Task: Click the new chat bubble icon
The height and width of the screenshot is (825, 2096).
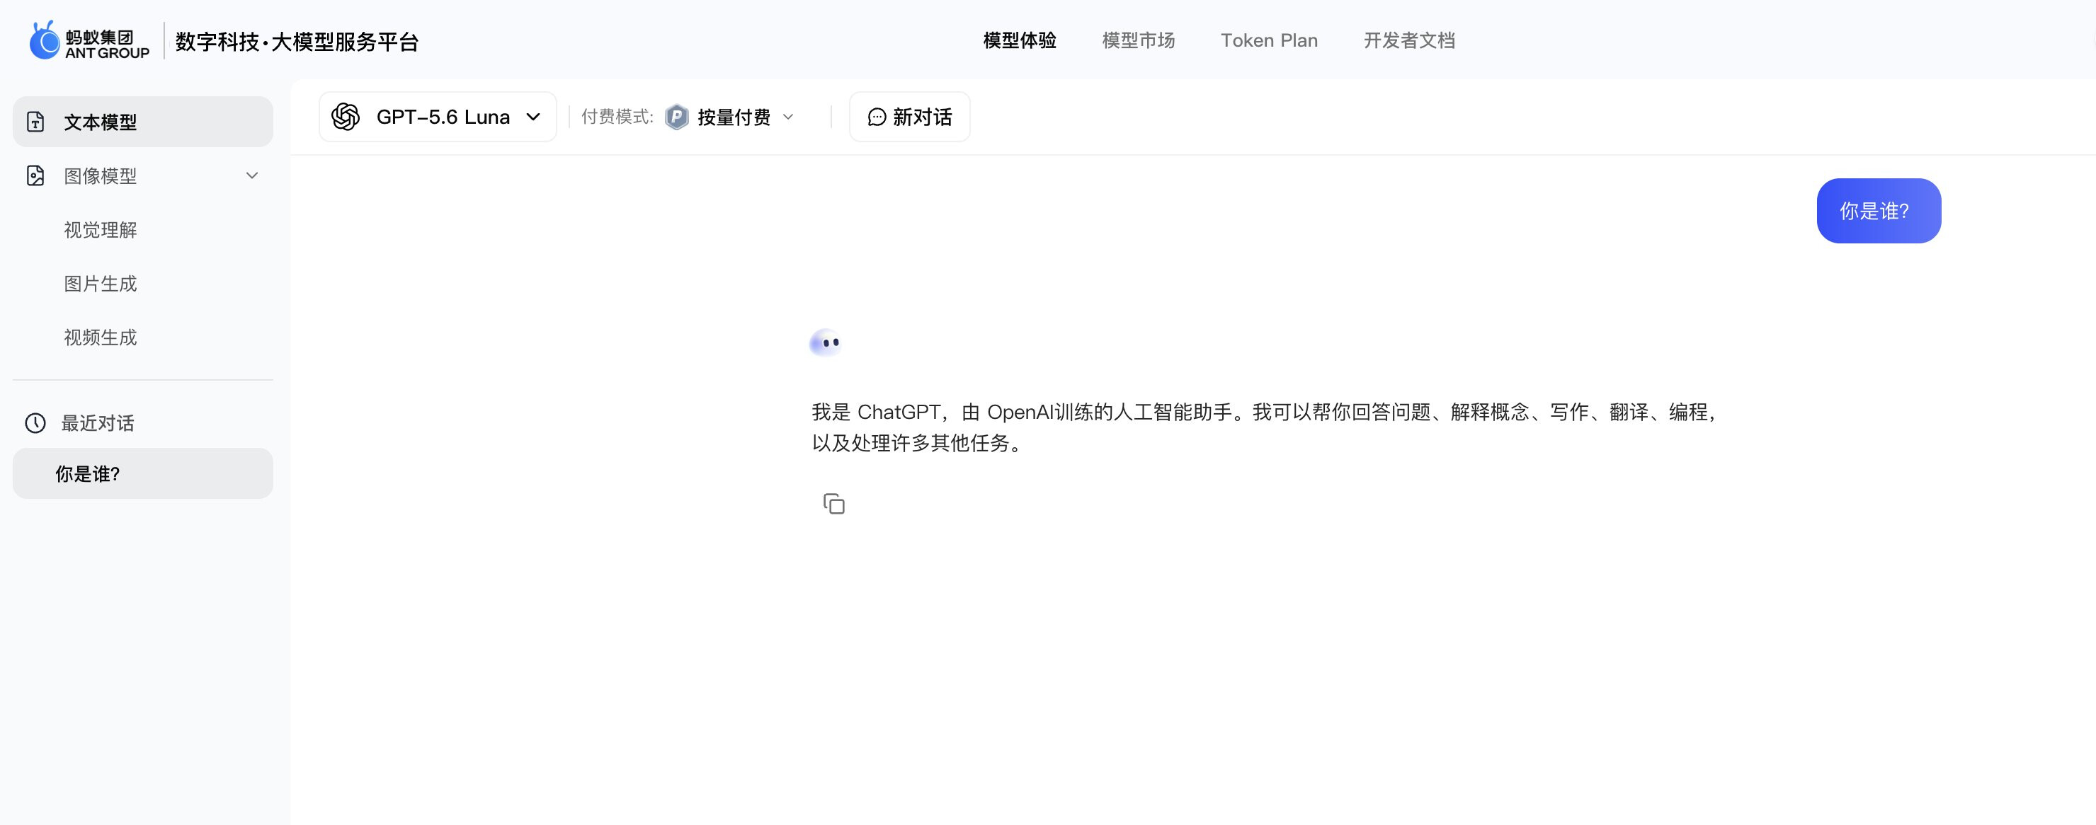Action: point(877,117)
